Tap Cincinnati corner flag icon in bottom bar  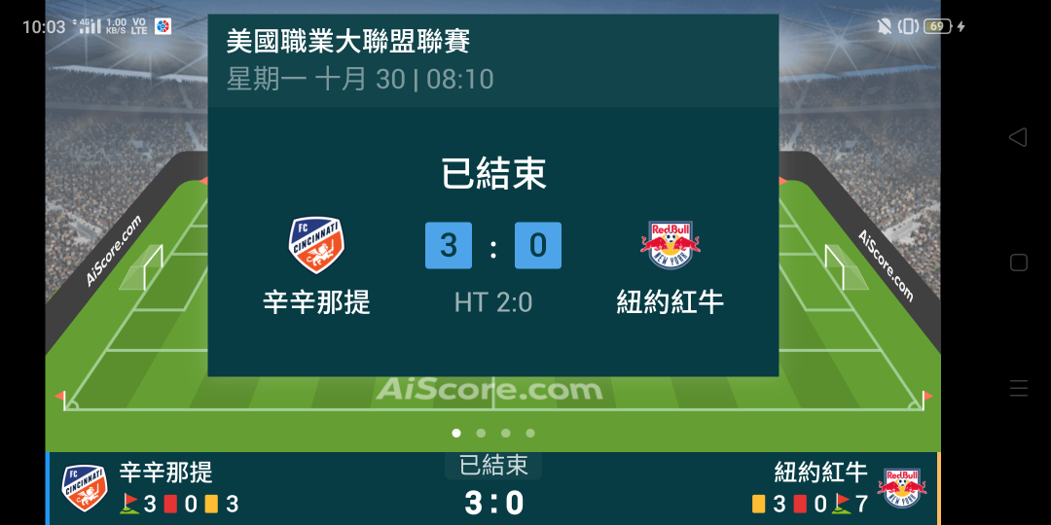[129, 504]
